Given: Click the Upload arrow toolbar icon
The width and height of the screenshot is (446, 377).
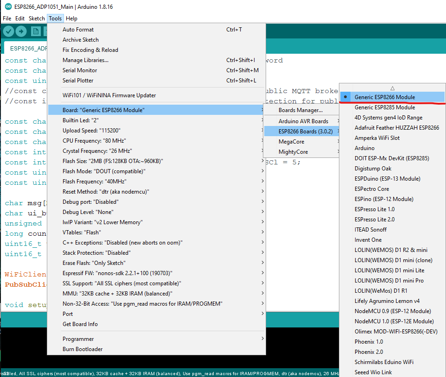Looking at the screenshot, I should click(21, 31).
